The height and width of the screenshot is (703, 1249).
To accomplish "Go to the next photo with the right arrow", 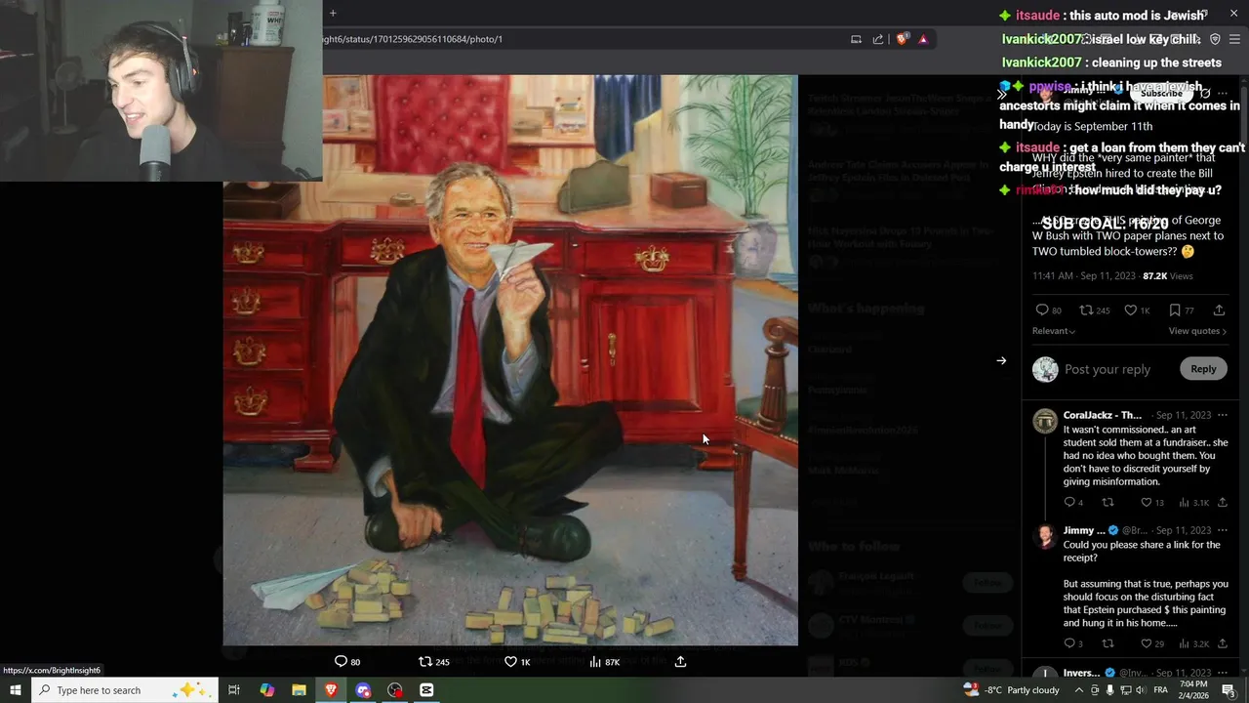I will pyautogui.click(x=1001, y=360).
